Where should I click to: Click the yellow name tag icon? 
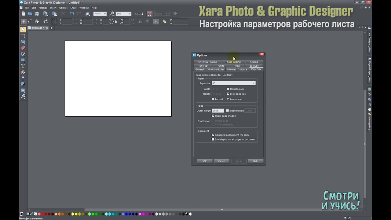pos(164,21)
